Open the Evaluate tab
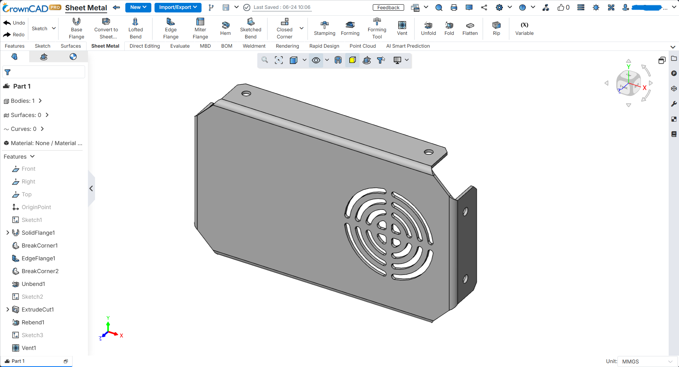The image size is (679, 367). click(180, 46)
